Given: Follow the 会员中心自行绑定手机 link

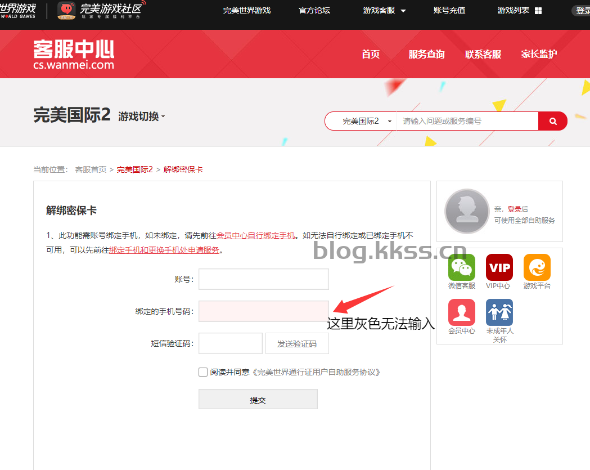Looking at the screenshot, I should tap(255, 235).
